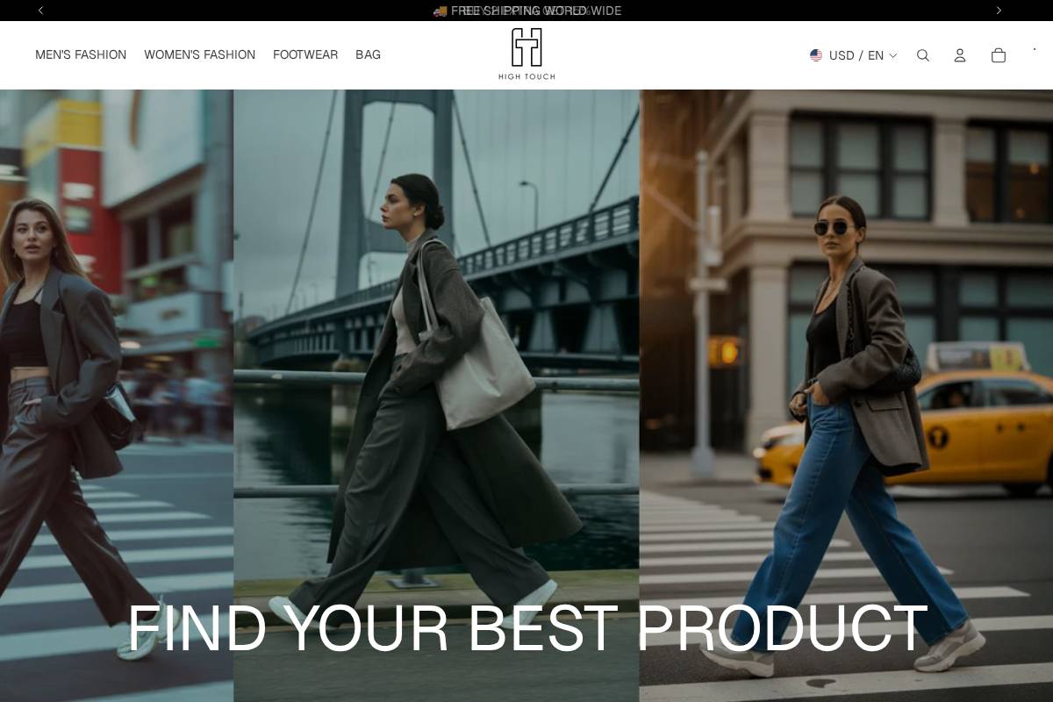
Task: Open the shopping cart bag icon
Action: pyautogui.click(x=999, y=55)
